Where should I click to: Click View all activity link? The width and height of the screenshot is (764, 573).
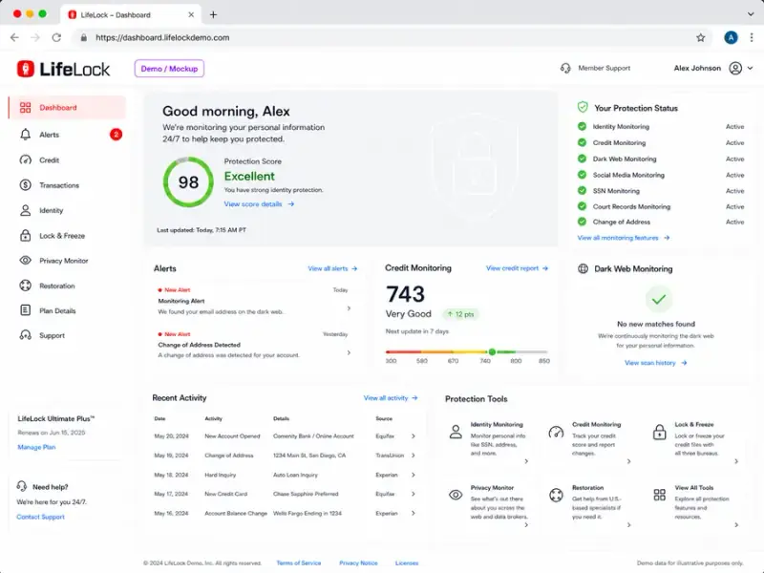point(391,398)
